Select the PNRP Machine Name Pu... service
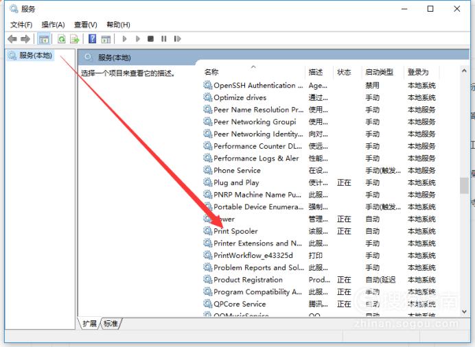This screenshot has height=347, width=475. pyautogui.click(x=257, y=195)
